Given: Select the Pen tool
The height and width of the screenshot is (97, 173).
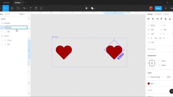Looking at the screenshot, I should 24,8.
